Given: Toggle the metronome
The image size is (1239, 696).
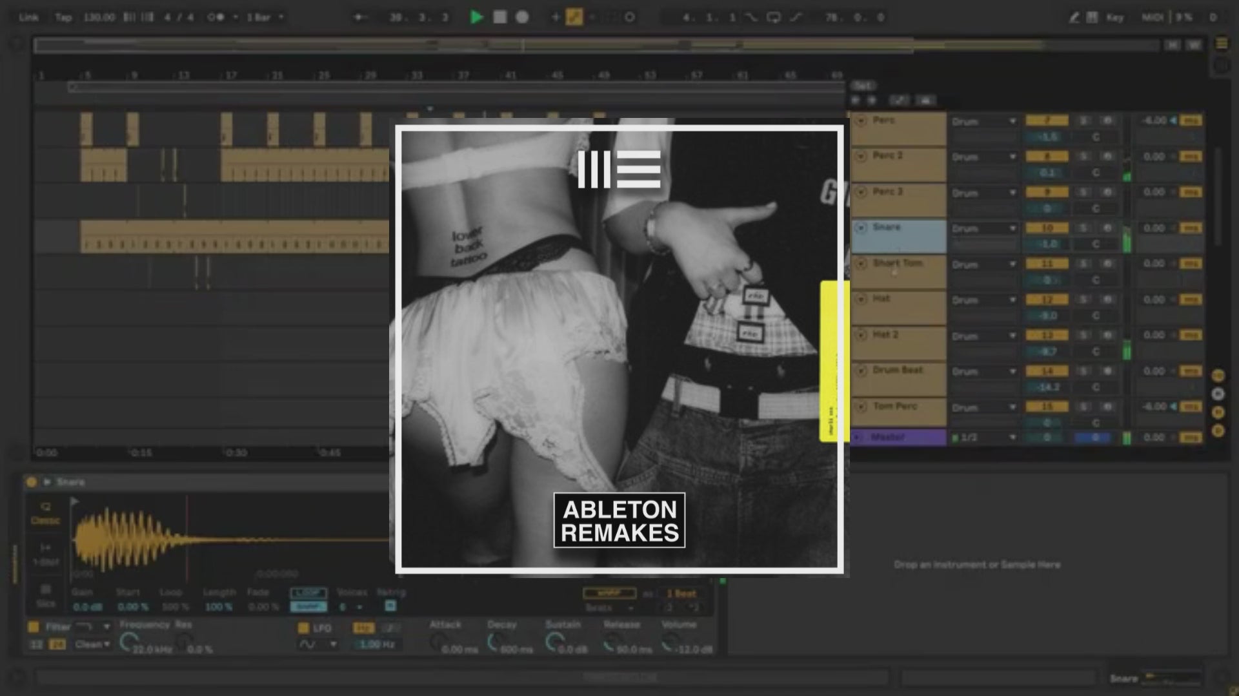Looking at the screenshot, I should coord(216,17).
